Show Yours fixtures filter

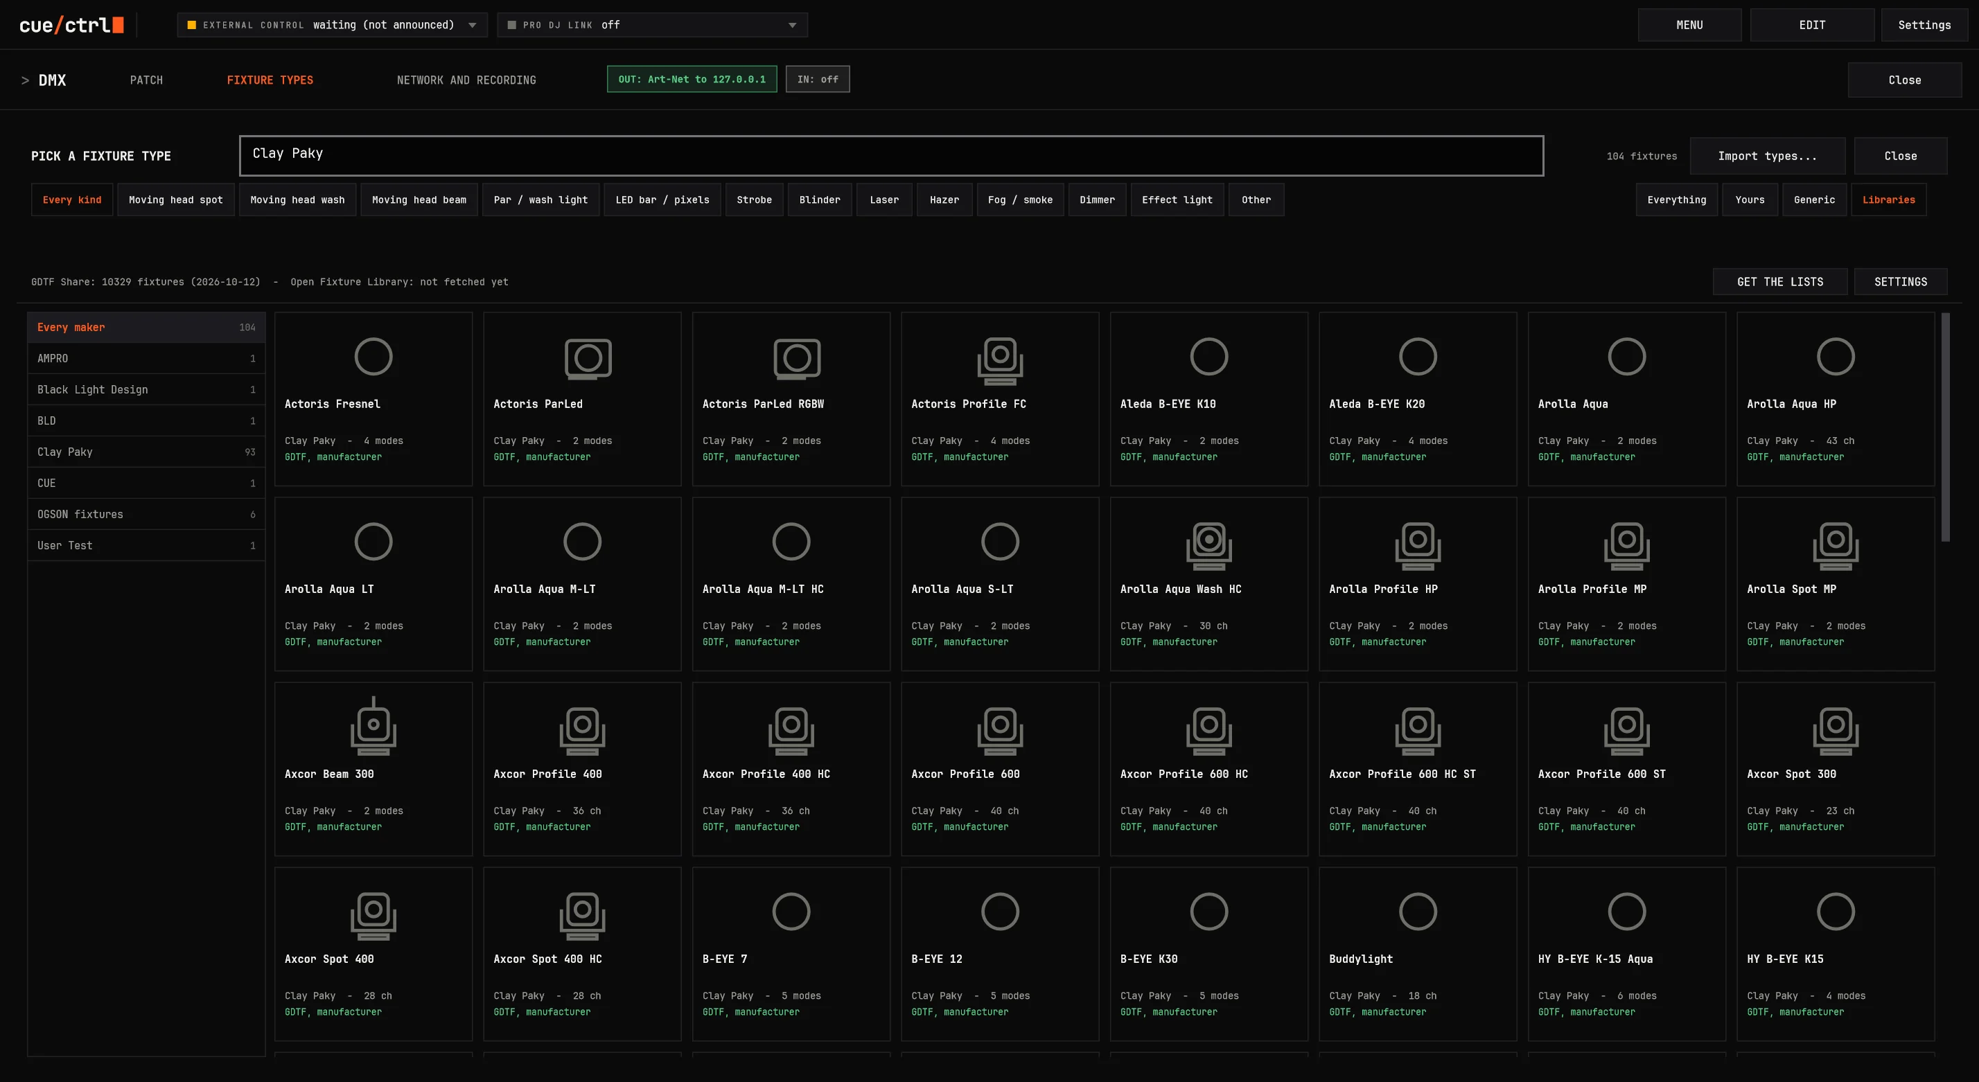[1749, 199]
